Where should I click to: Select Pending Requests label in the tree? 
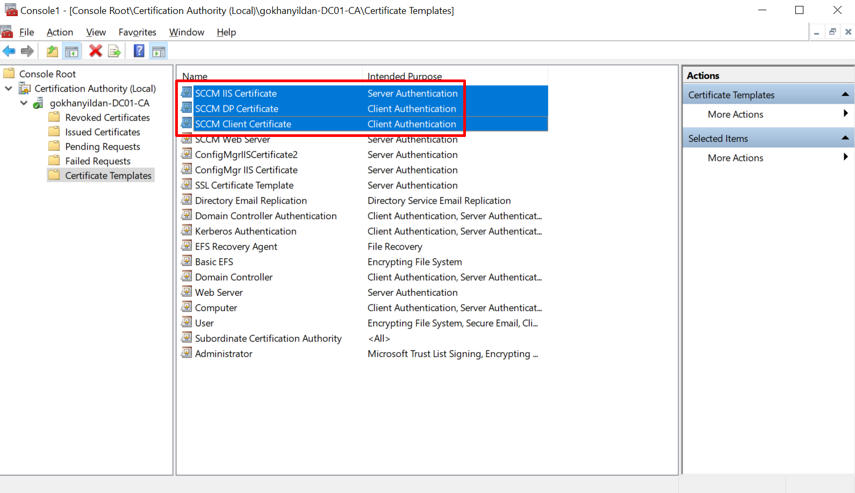point(103,147)
